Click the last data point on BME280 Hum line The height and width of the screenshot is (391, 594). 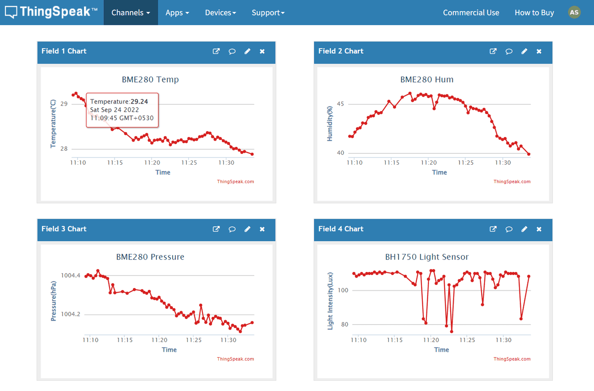pos(529,154)
